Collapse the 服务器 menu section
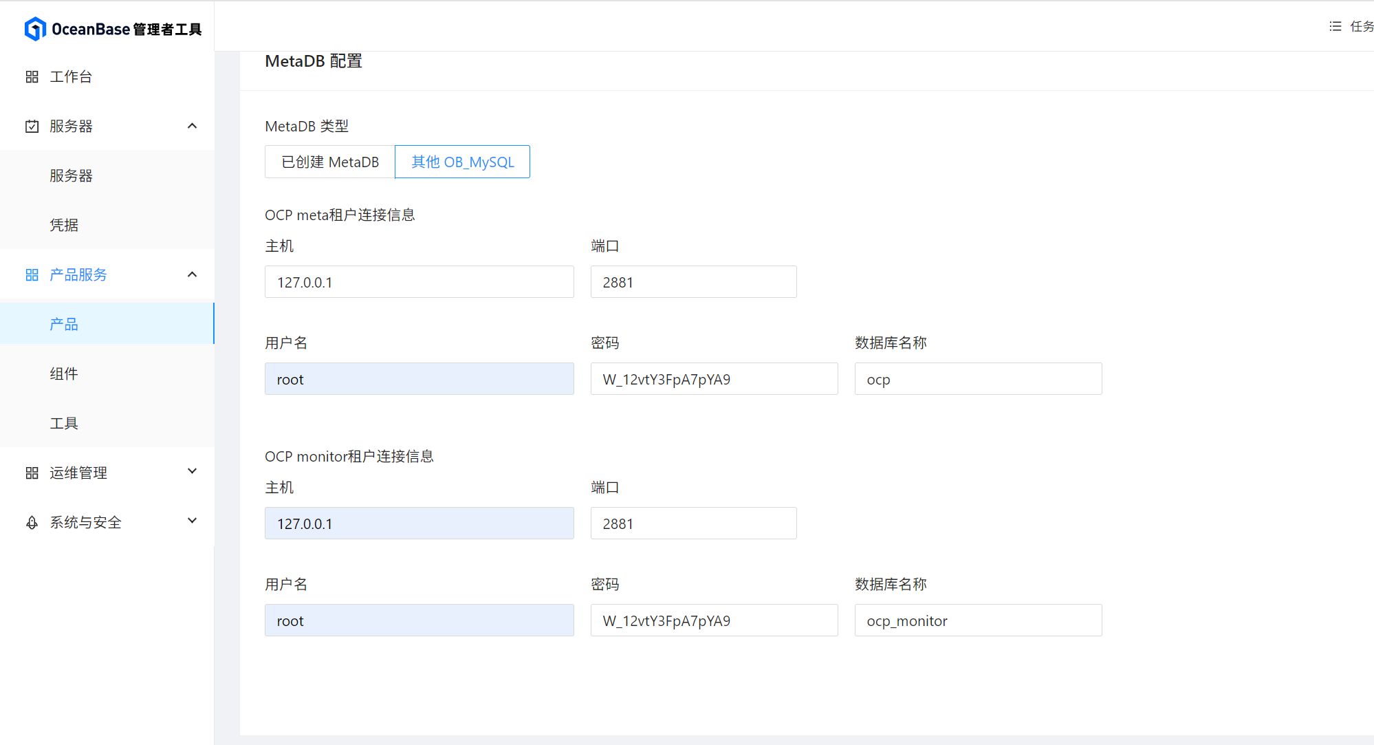This screenshot has width=1374, height=745. pyautogui.click(x=193, y=126)
